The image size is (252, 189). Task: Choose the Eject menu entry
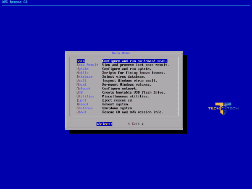81,100
